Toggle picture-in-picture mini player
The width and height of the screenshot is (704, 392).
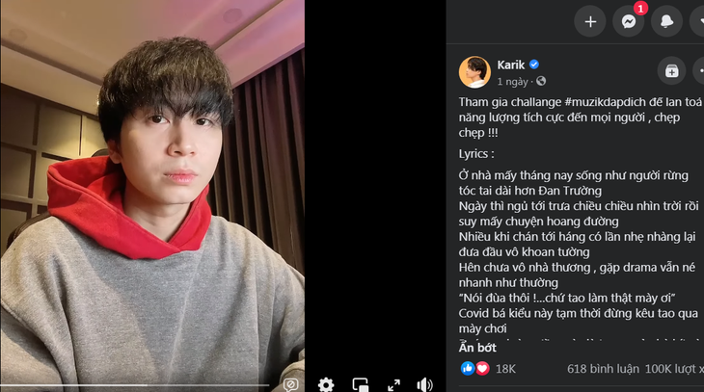(361, 384)
